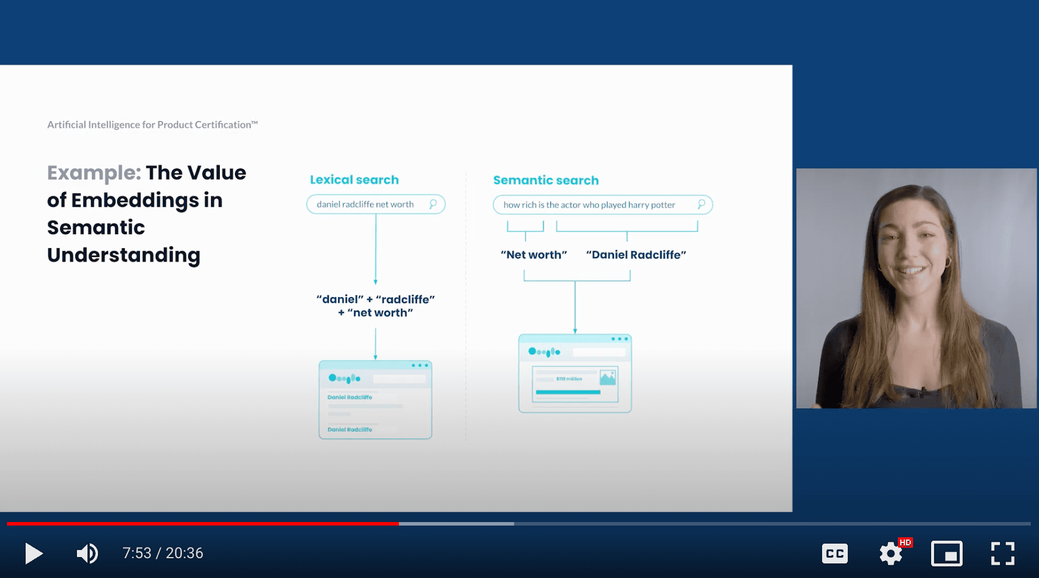
Task: Click the lexical search magnifier icon
Action: 433,204
